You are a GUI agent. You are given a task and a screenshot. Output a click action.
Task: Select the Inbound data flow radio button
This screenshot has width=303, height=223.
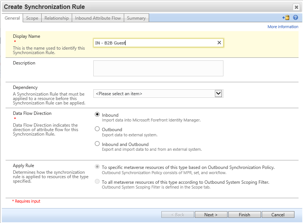(x=97, y=114)
